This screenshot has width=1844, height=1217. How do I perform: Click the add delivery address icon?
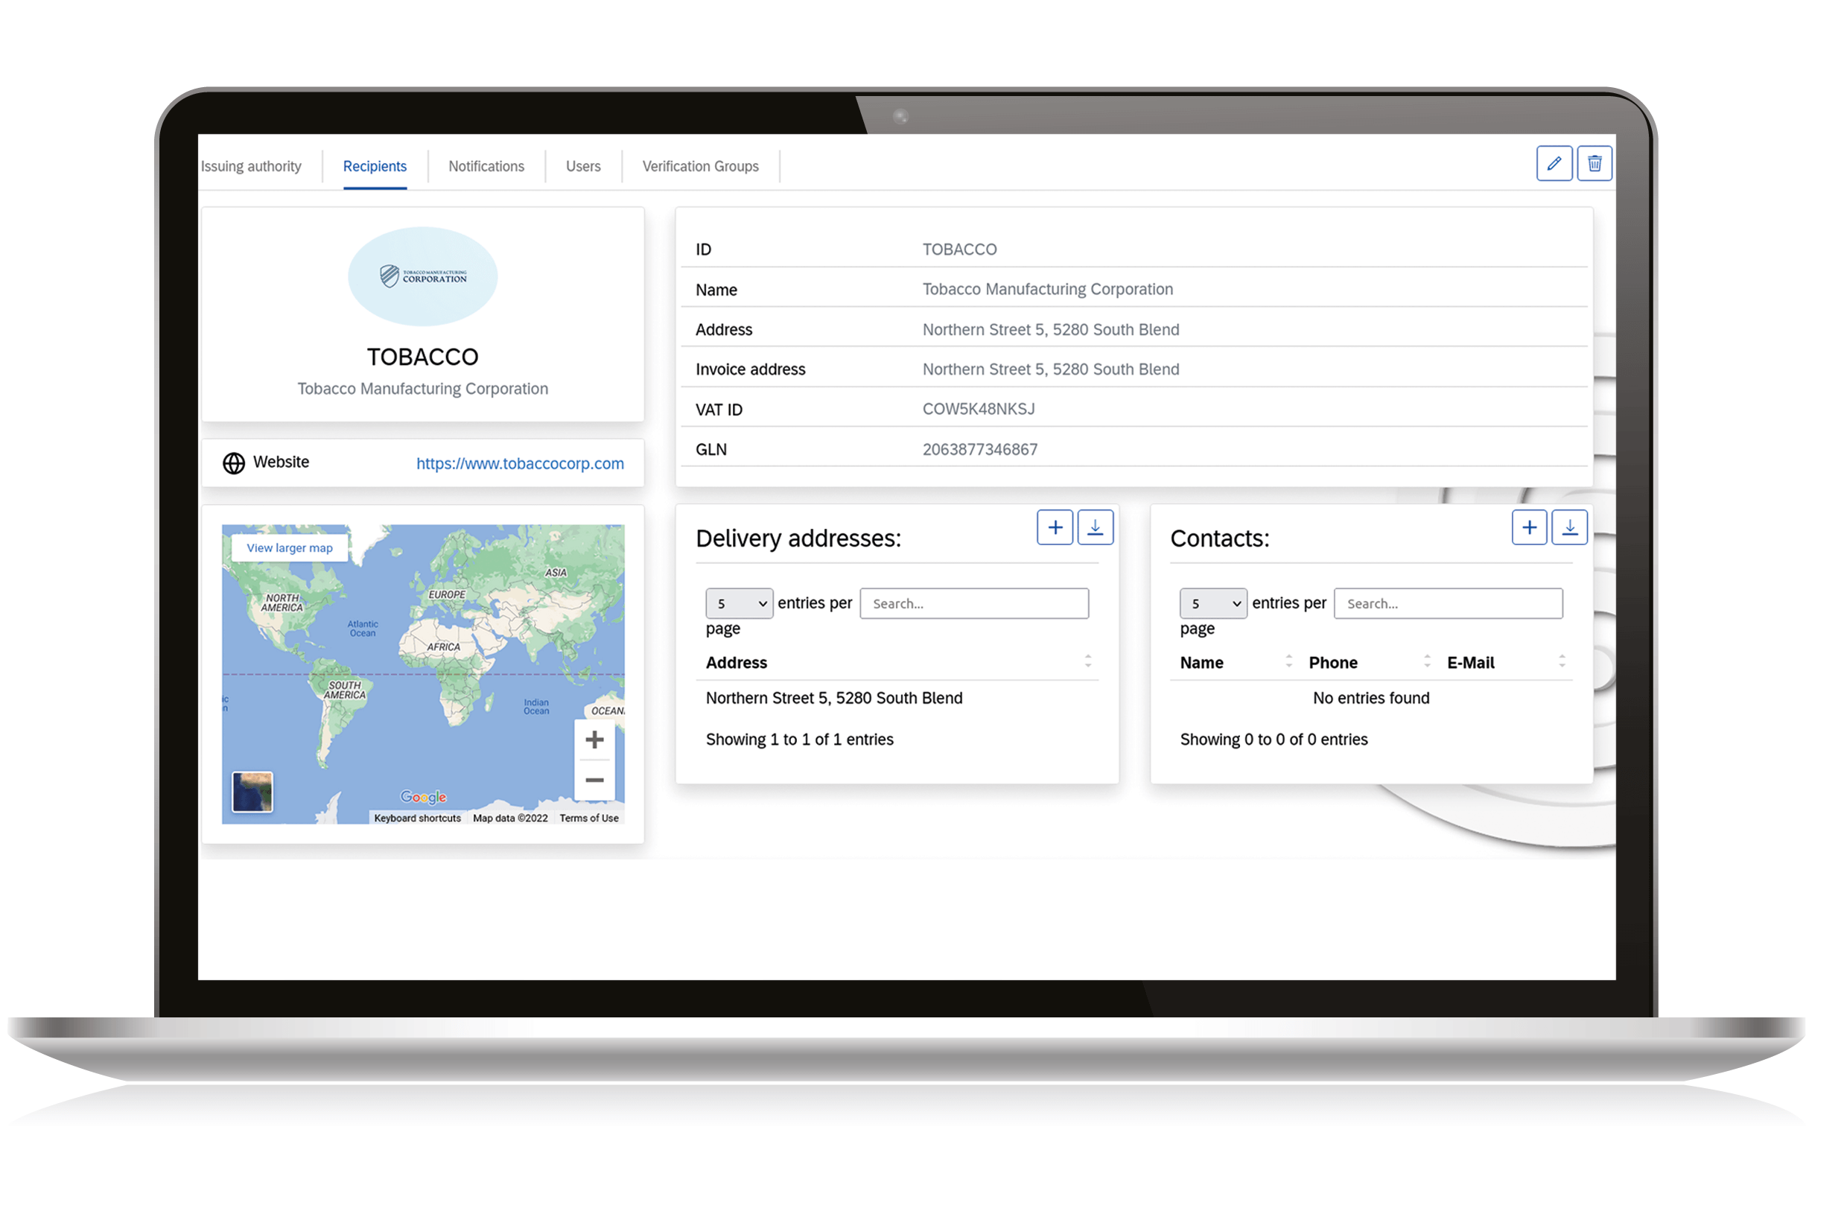click(1057, 528)
